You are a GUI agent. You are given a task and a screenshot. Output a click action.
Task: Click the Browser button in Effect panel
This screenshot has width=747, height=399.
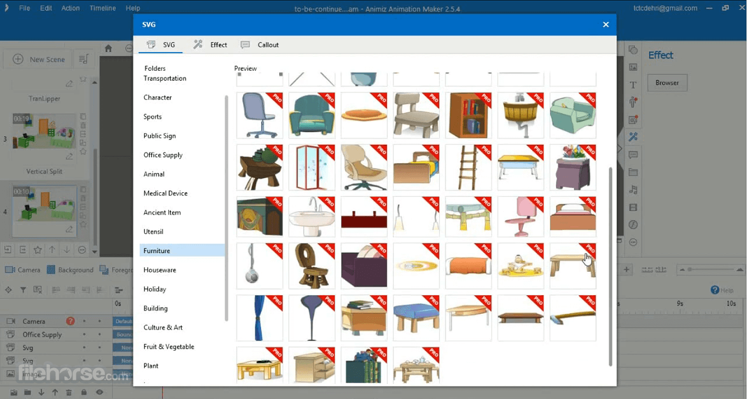pos(667,83)
